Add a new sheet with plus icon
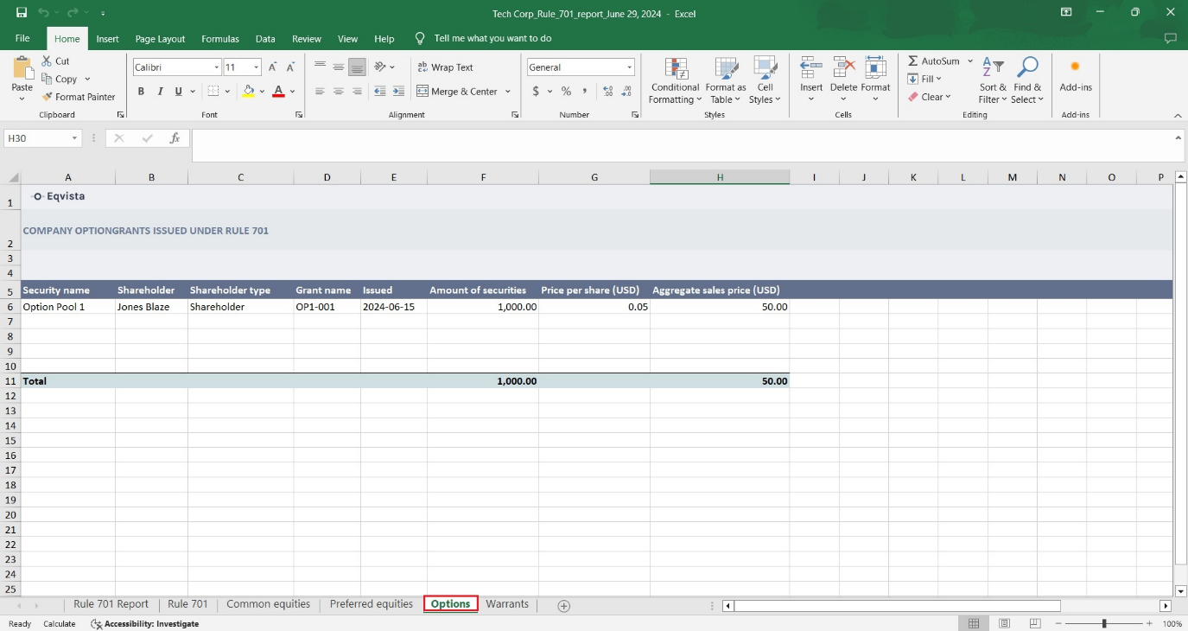Image resolution: width=1188 pixels, height=631 pixels. 564,606
